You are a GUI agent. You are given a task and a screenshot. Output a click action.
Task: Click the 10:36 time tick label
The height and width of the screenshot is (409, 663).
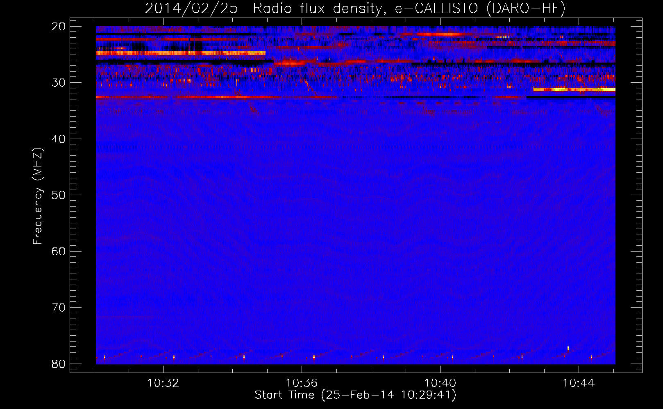pyautogui.click(x=302, y=383)
